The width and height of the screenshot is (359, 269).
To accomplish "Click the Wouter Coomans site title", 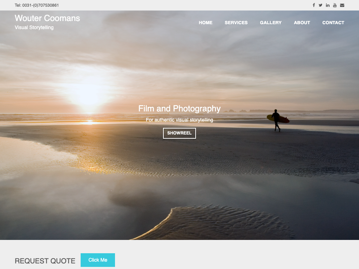I will point(47,18).
